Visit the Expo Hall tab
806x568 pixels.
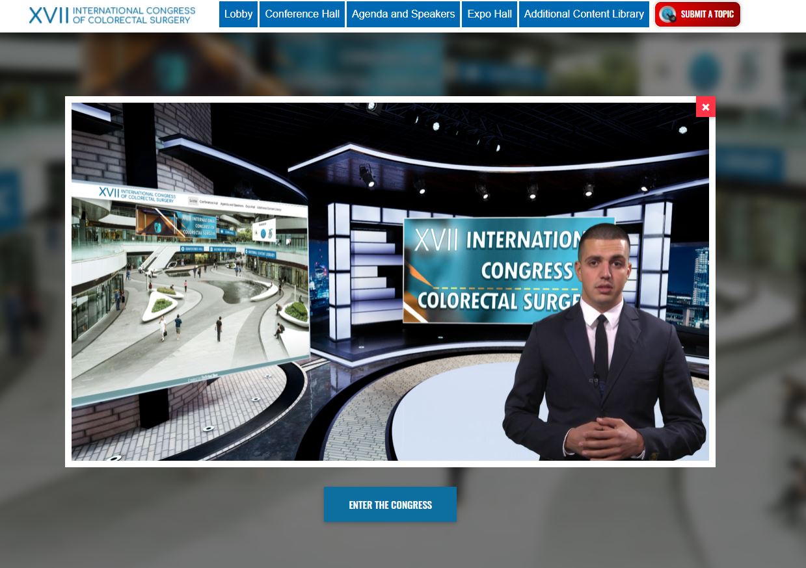pyautogui.click(x=489, y=14)
